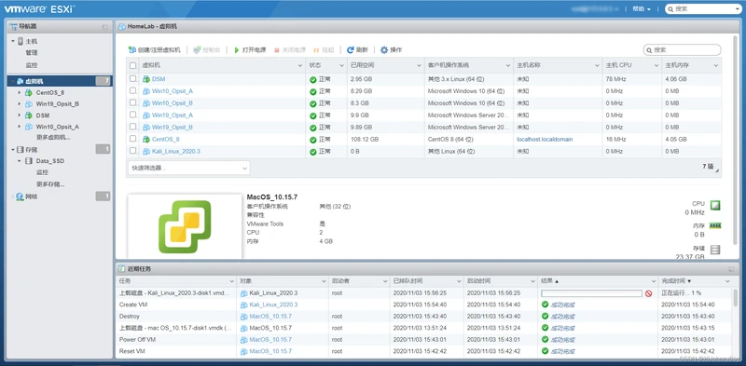Collapse the navigator panel using its header icon
This screenshot has width=746, height=366.
[x=104, y=27]
